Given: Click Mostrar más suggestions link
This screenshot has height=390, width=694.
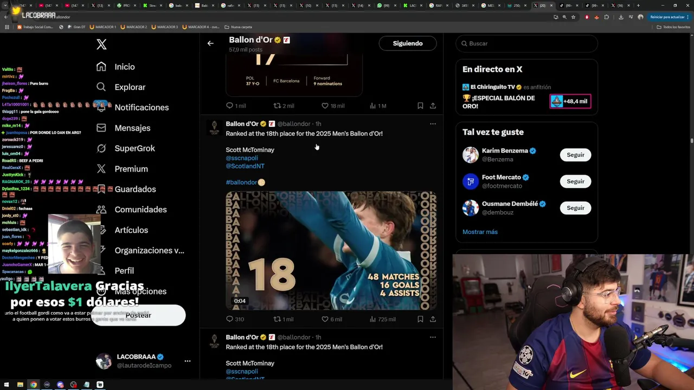Looking at the screenshot, I should [x=480, y=232].
